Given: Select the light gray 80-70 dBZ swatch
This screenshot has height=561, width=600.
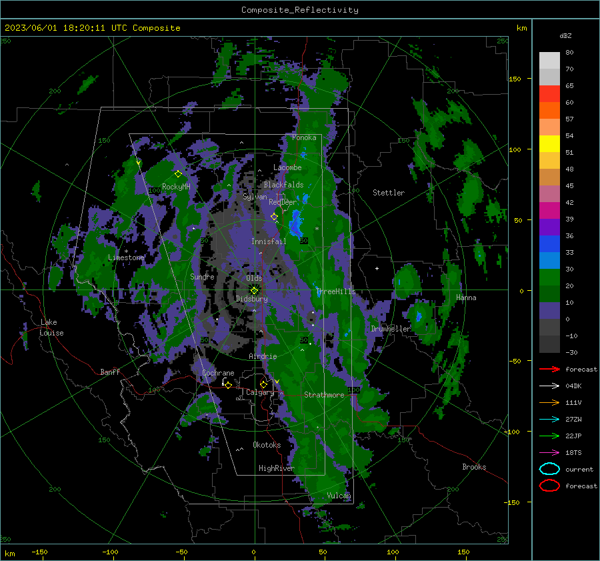Looking at the screenshot, I should click(x=549, y=61).
